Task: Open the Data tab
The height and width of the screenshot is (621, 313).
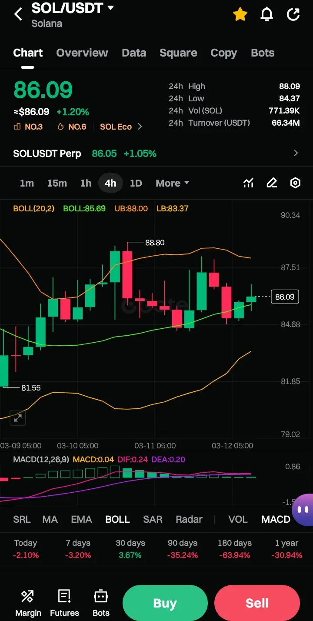Action: [134, 53]
